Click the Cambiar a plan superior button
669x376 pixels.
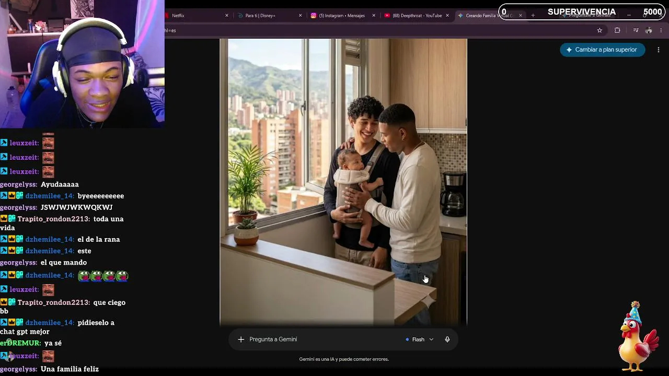(602, 50)
